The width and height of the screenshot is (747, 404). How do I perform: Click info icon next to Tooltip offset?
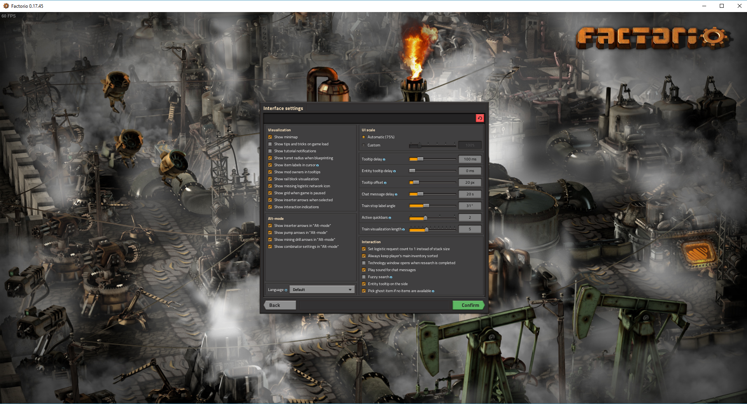[x=385, y=183]
